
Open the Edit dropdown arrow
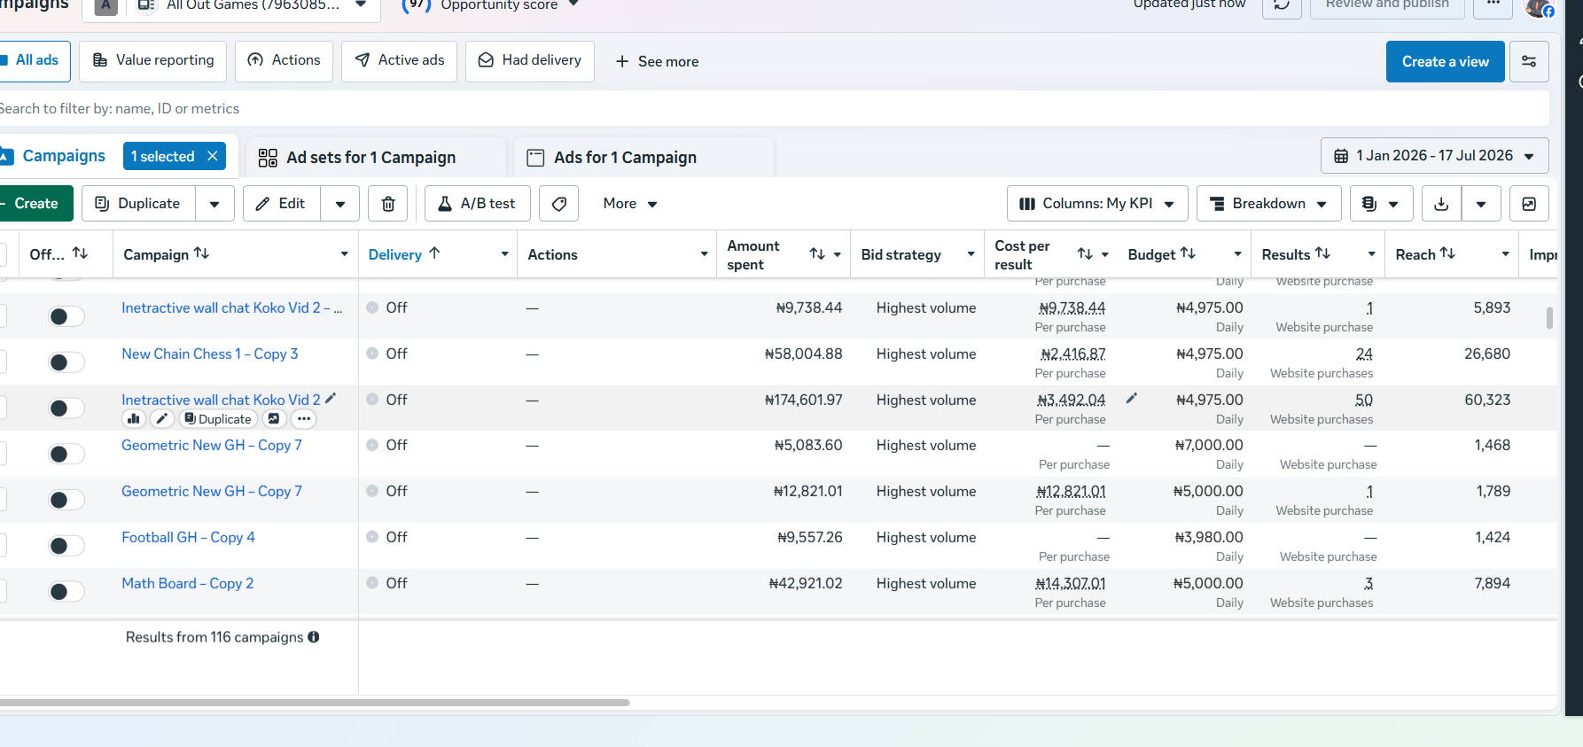(340, 204)
